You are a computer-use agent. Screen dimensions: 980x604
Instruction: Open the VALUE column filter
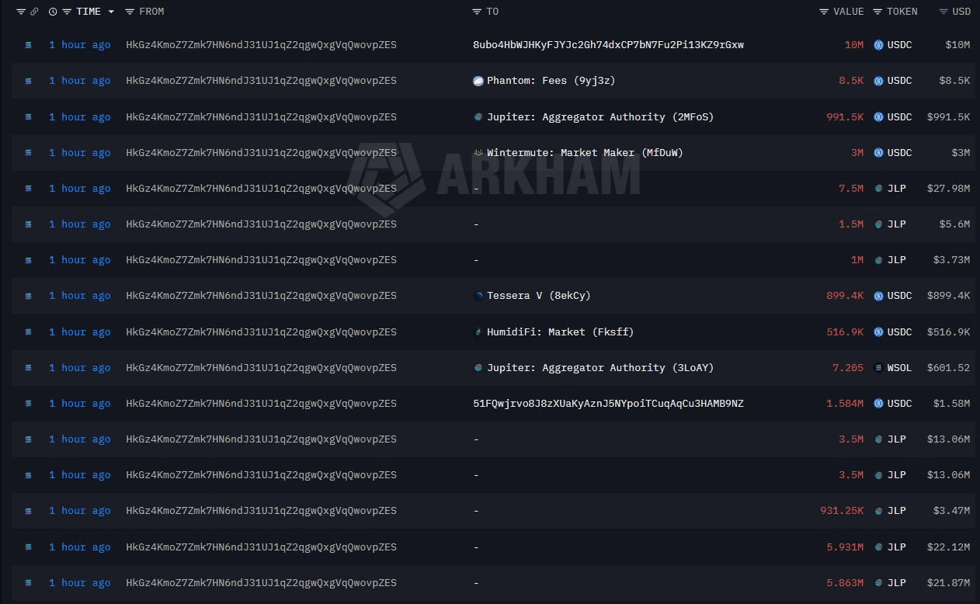[x=824, y=12]
